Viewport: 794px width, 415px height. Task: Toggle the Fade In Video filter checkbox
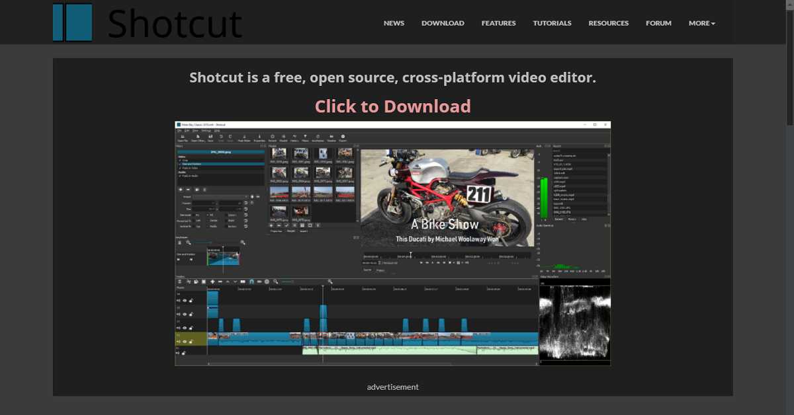[180, 168]
